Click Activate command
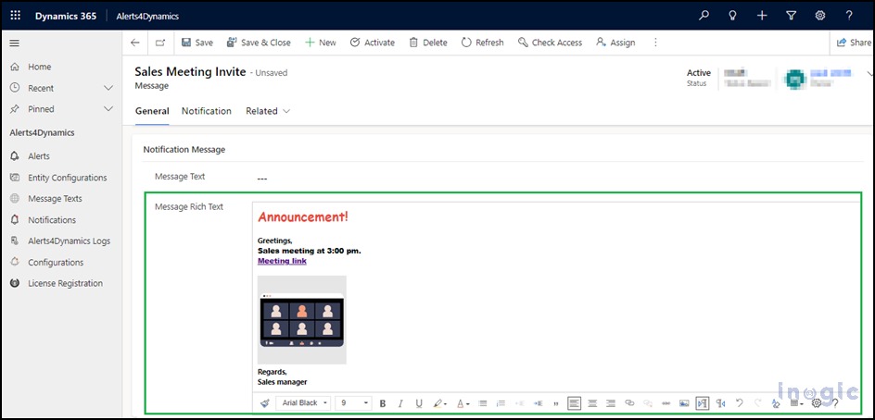Image resolution: width=875 pixels, height=420 pixels. (373, 43)
